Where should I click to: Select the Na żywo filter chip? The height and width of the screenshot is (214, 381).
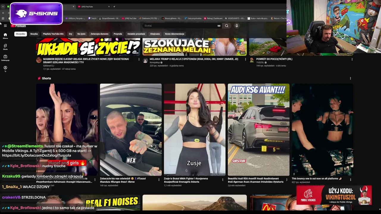[x=81, y=34]
